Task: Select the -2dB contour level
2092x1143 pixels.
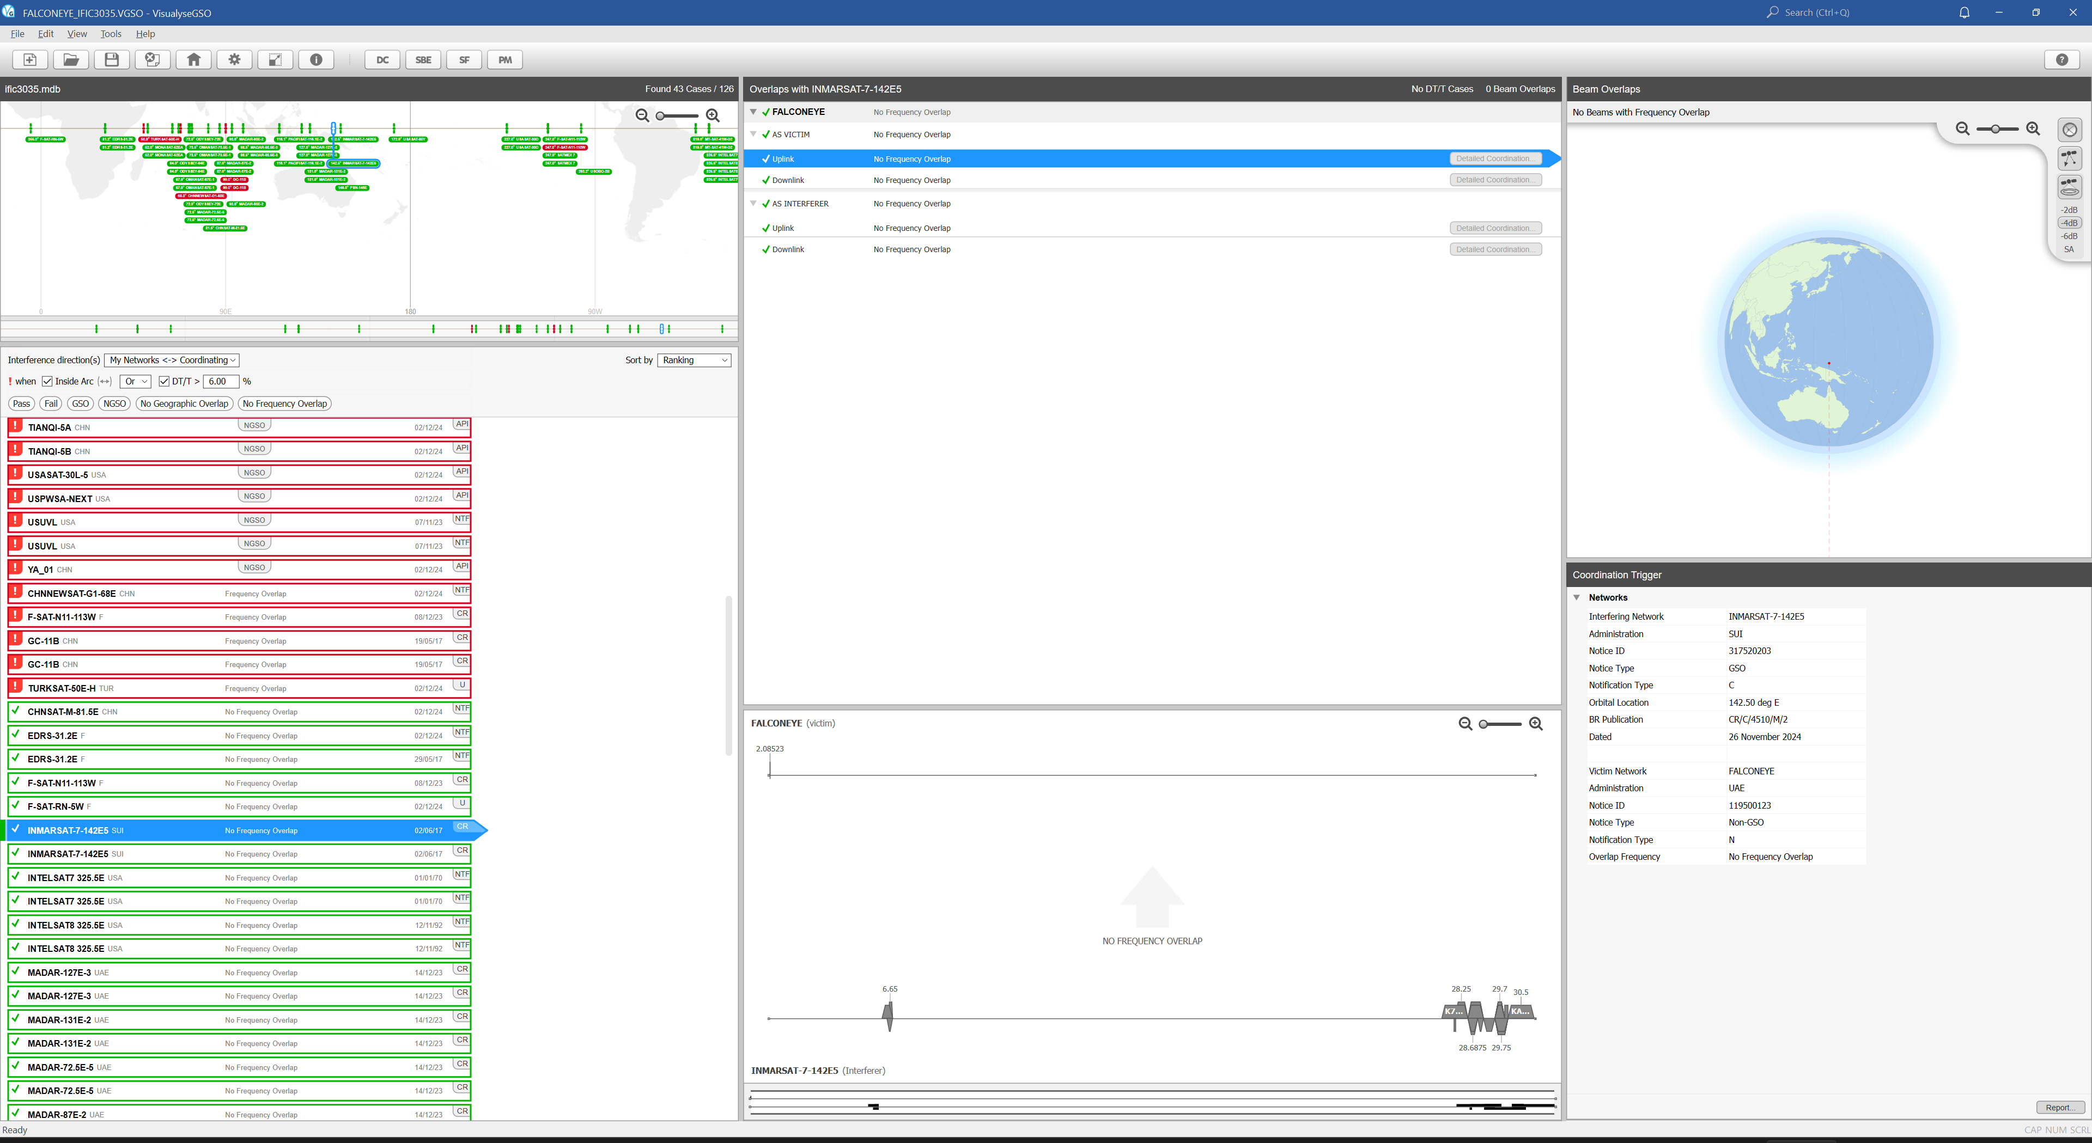Action: coord(2069,210)
